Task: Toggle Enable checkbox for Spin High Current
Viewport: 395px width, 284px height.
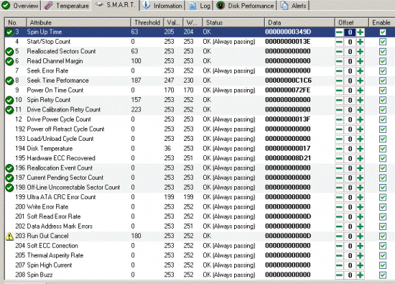Action: tap(383, 265)
